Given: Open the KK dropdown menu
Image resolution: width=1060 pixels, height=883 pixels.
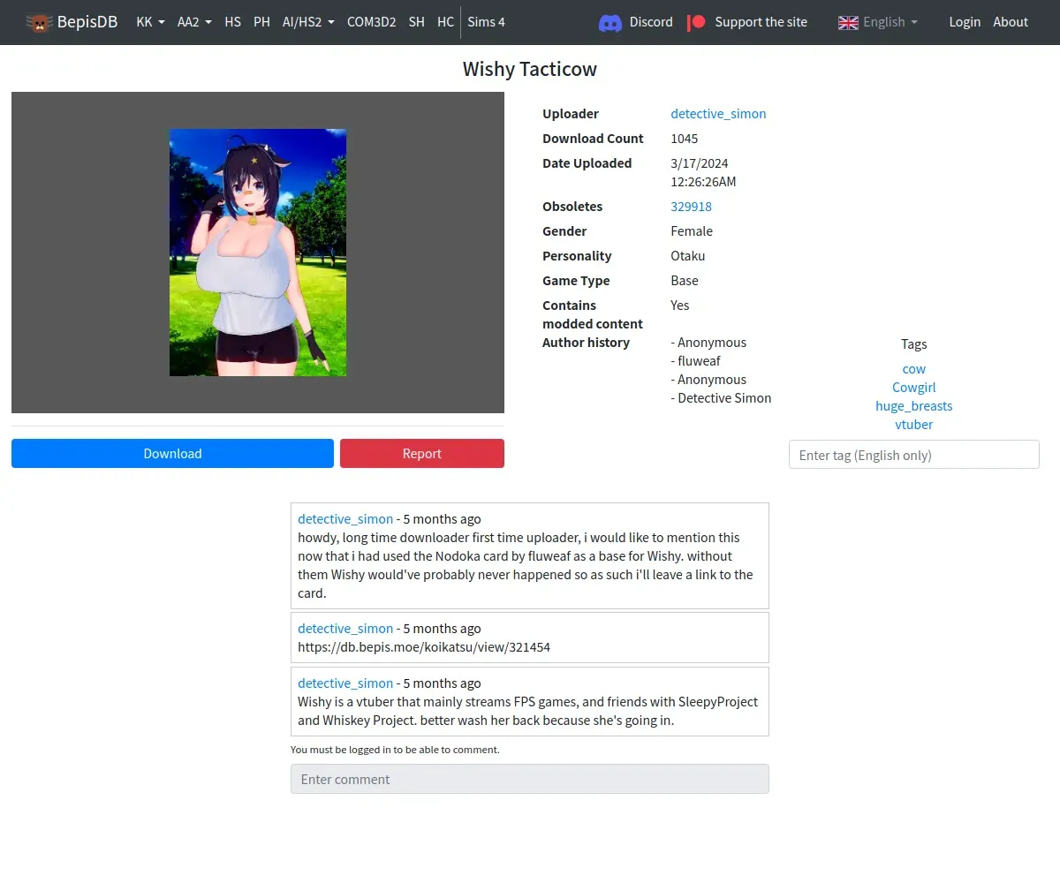Looking at the screenshot, I should 151,22.
